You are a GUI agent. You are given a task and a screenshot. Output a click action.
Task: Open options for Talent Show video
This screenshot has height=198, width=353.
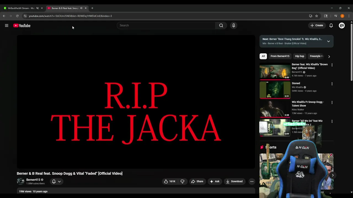pos(332,102)
